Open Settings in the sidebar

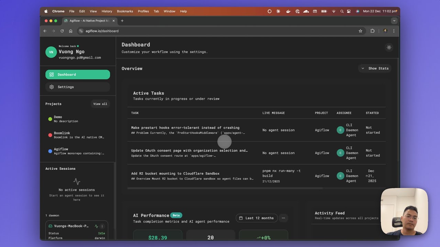point(78,87)
